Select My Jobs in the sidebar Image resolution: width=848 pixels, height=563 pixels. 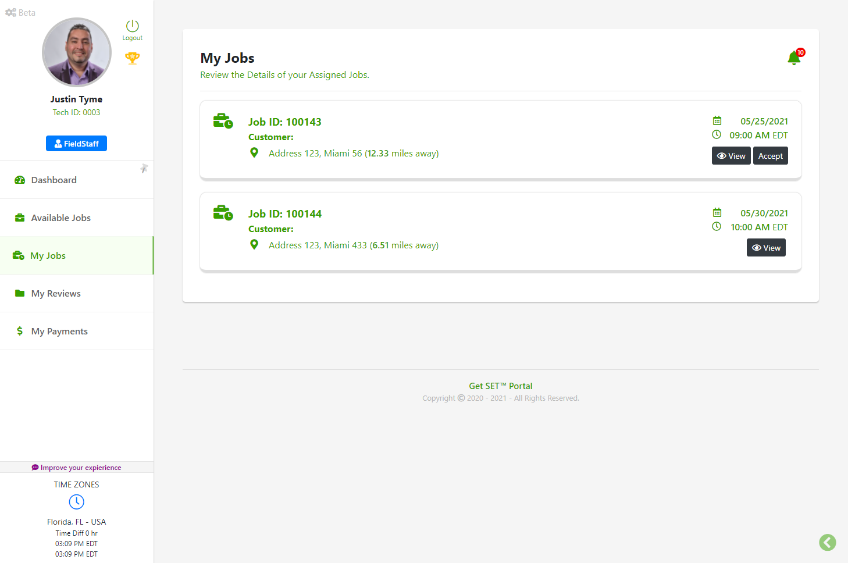point(48,255)
